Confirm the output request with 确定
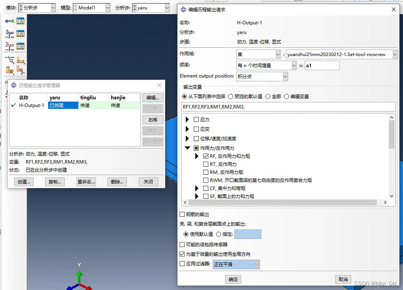This screenshot has width=403, height=290. [x=233, y=280]
